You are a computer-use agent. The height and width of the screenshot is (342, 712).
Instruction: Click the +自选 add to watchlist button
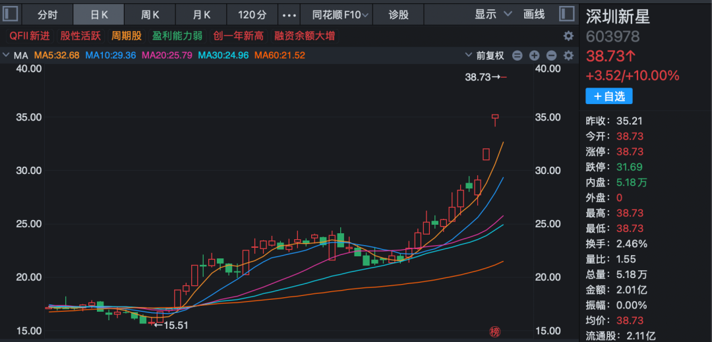609,96
